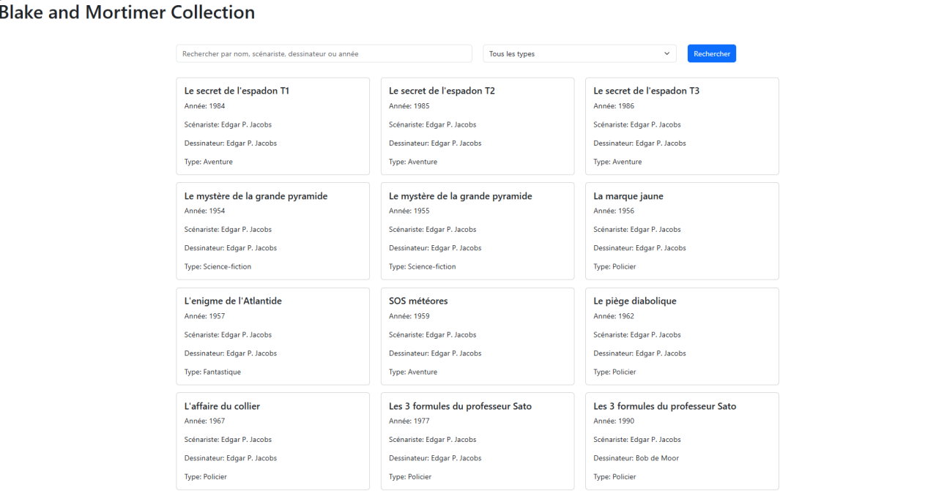The height and width of the screenshot is (491, 947).
Task: Click the "Année: 1956" text
Action: click(614, 211)
